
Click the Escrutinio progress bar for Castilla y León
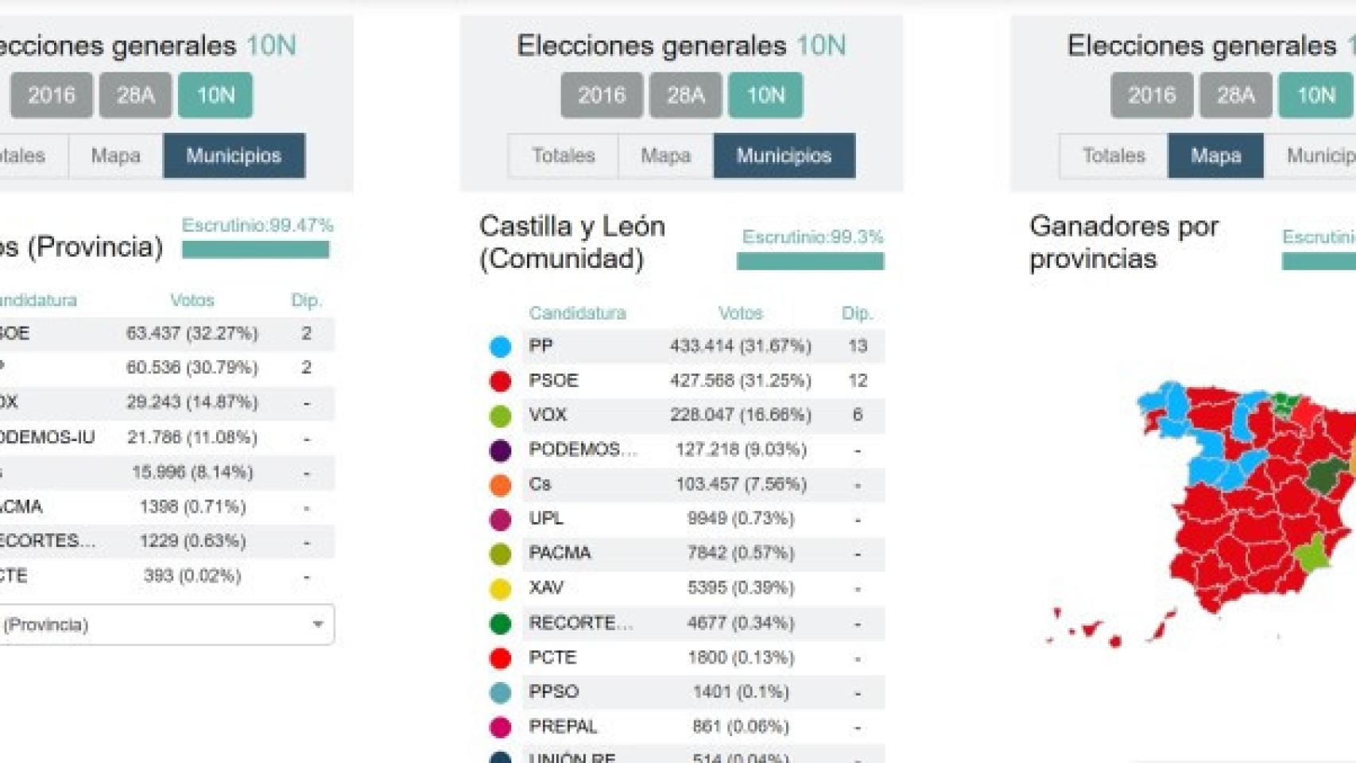809,261
